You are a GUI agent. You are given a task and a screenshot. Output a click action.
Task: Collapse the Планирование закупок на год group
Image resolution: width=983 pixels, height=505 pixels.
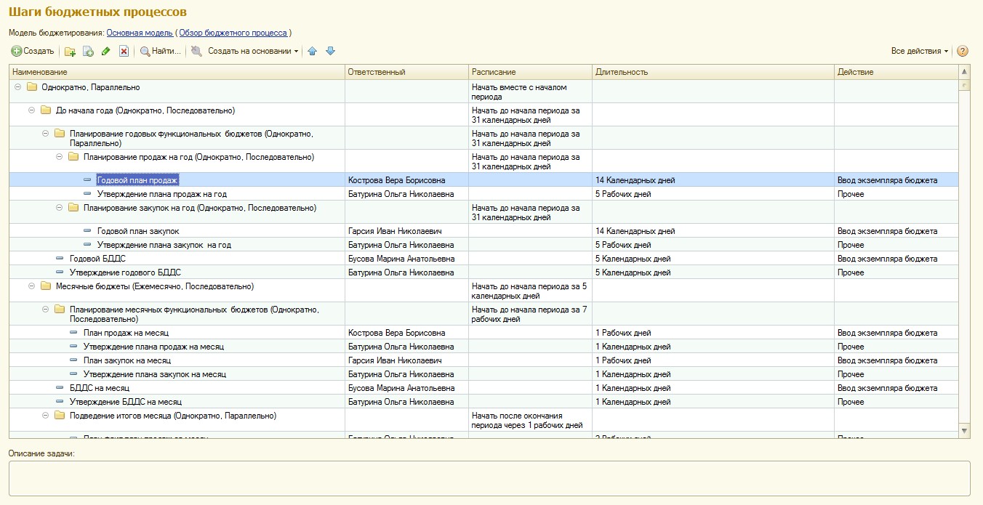60,208
